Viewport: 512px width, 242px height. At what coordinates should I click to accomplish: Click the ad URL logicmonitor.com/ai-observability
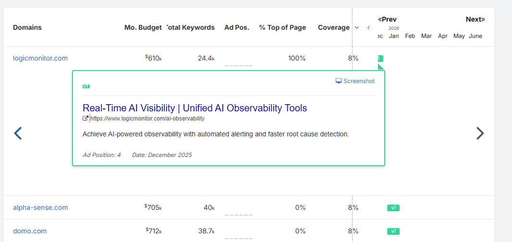click(x=147, y=119)
